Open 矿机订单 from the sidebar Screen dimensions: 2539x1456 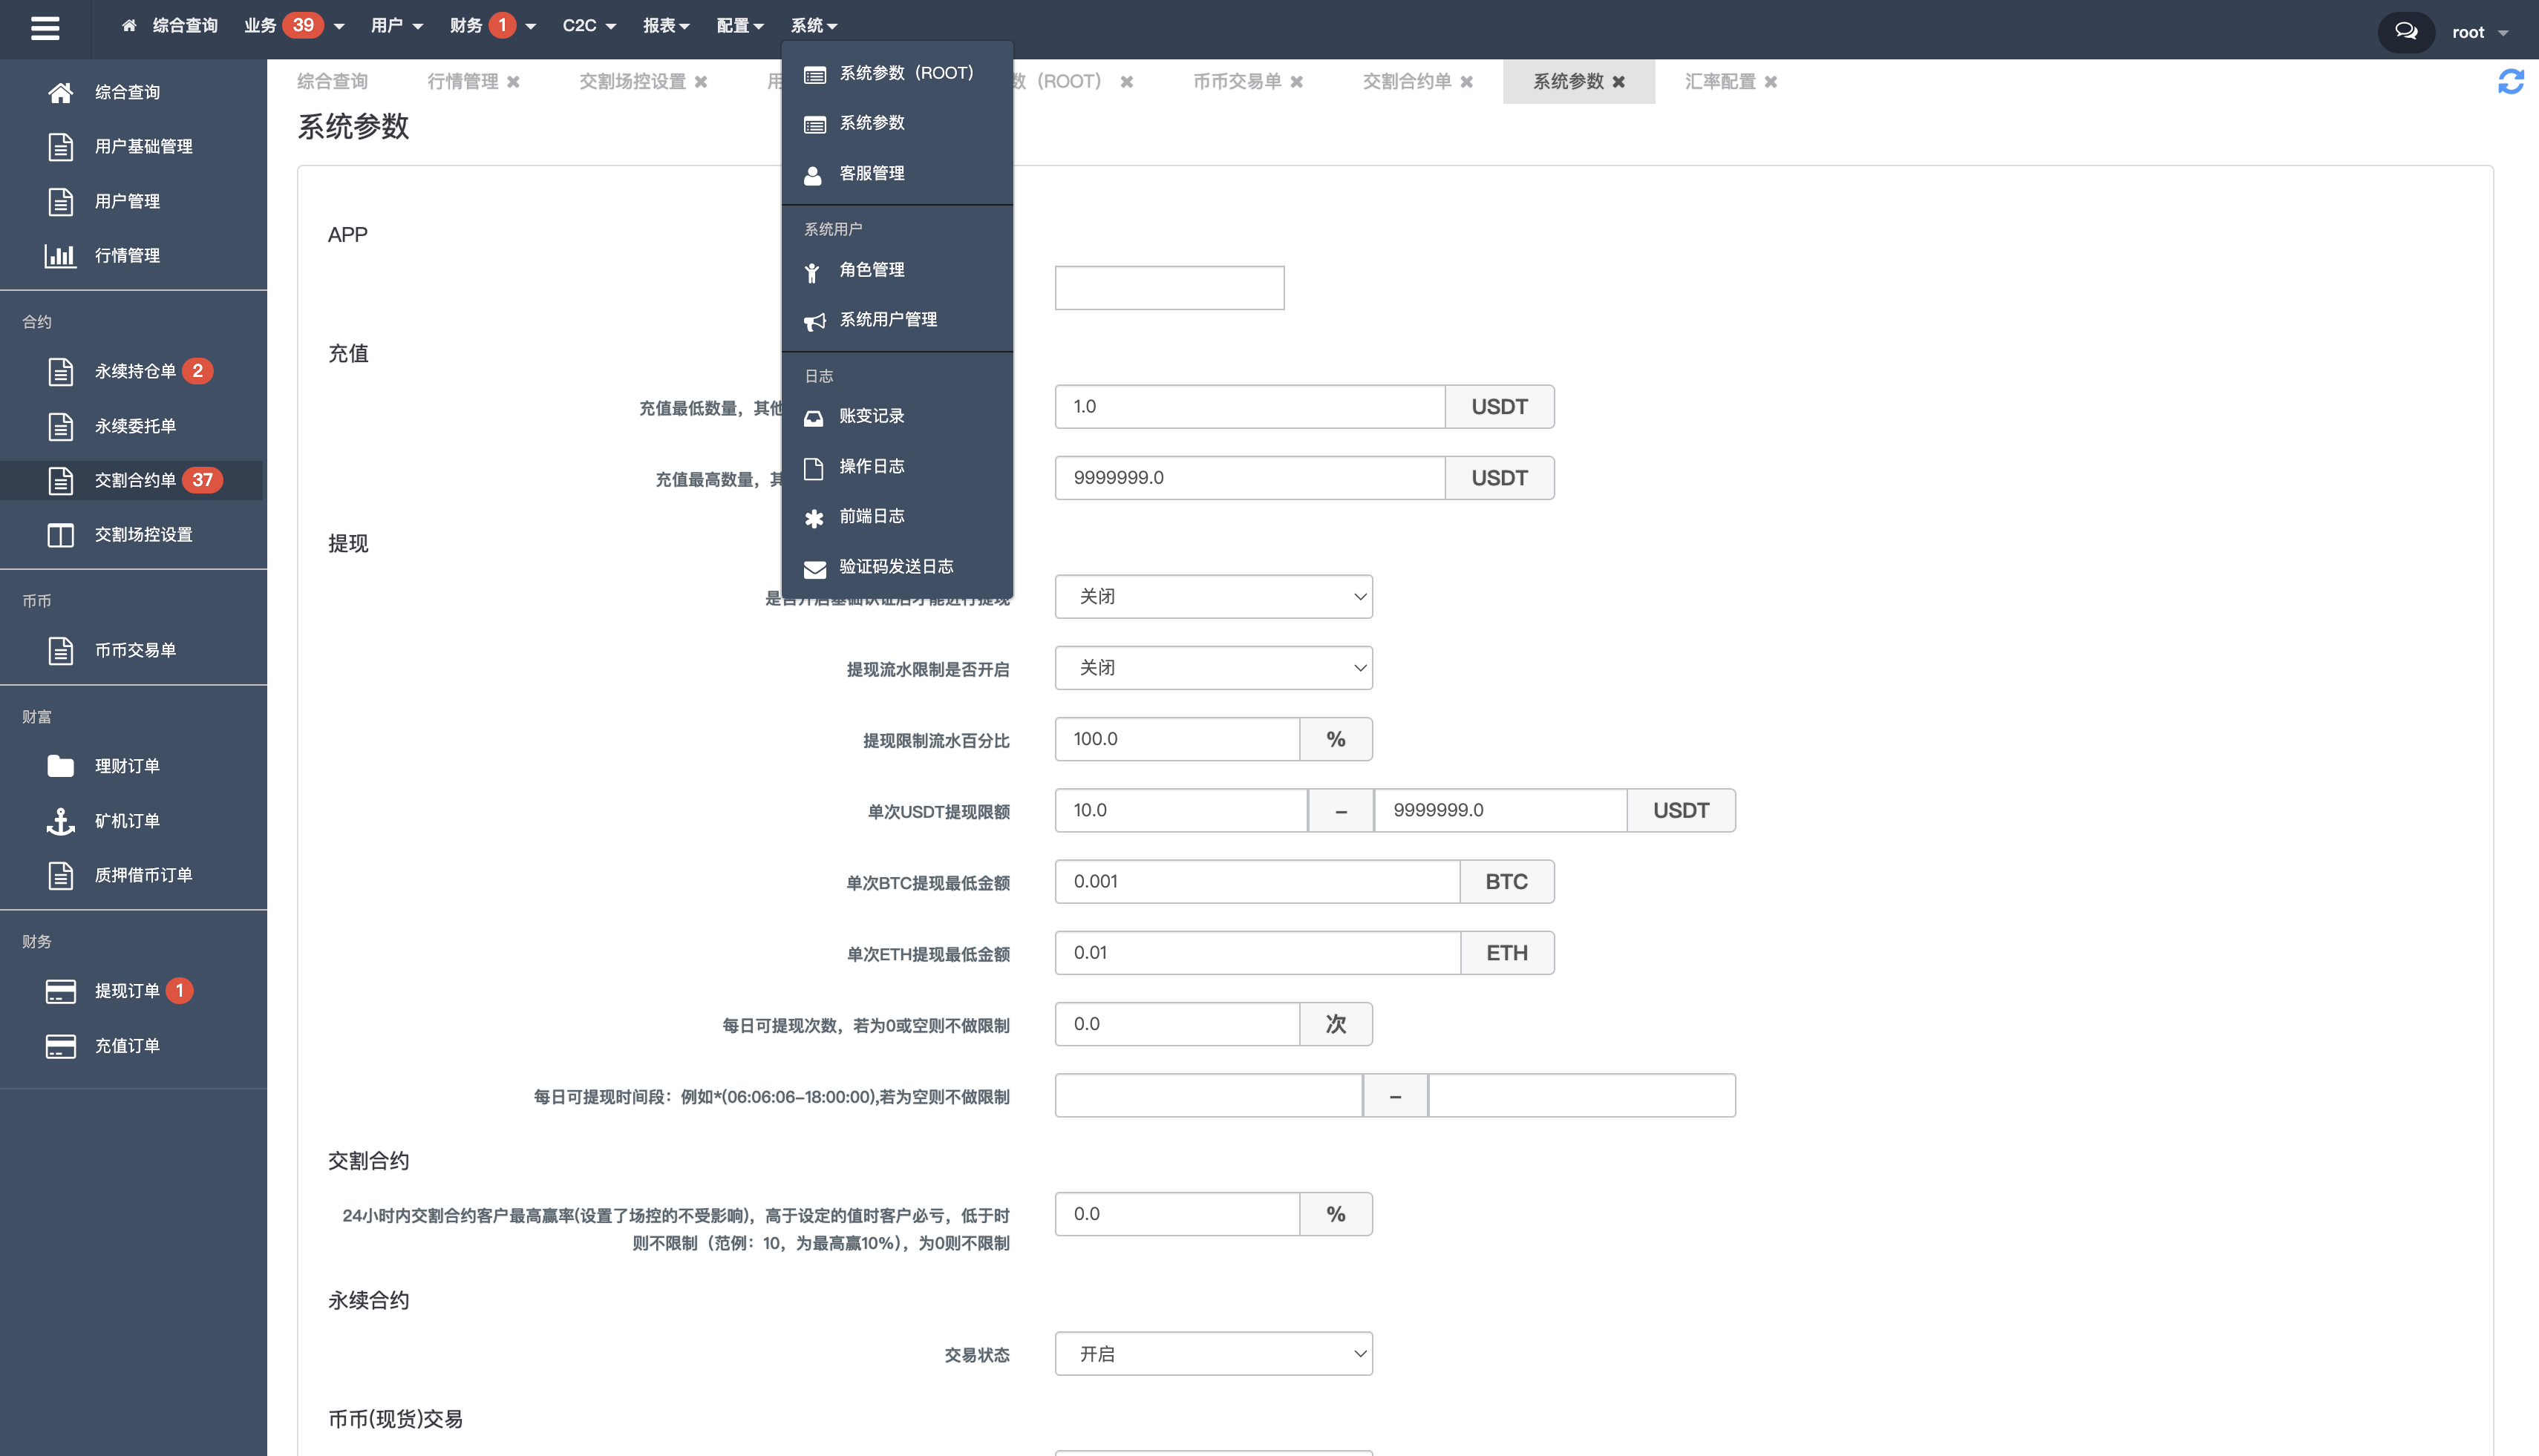[x=126, y=820]
